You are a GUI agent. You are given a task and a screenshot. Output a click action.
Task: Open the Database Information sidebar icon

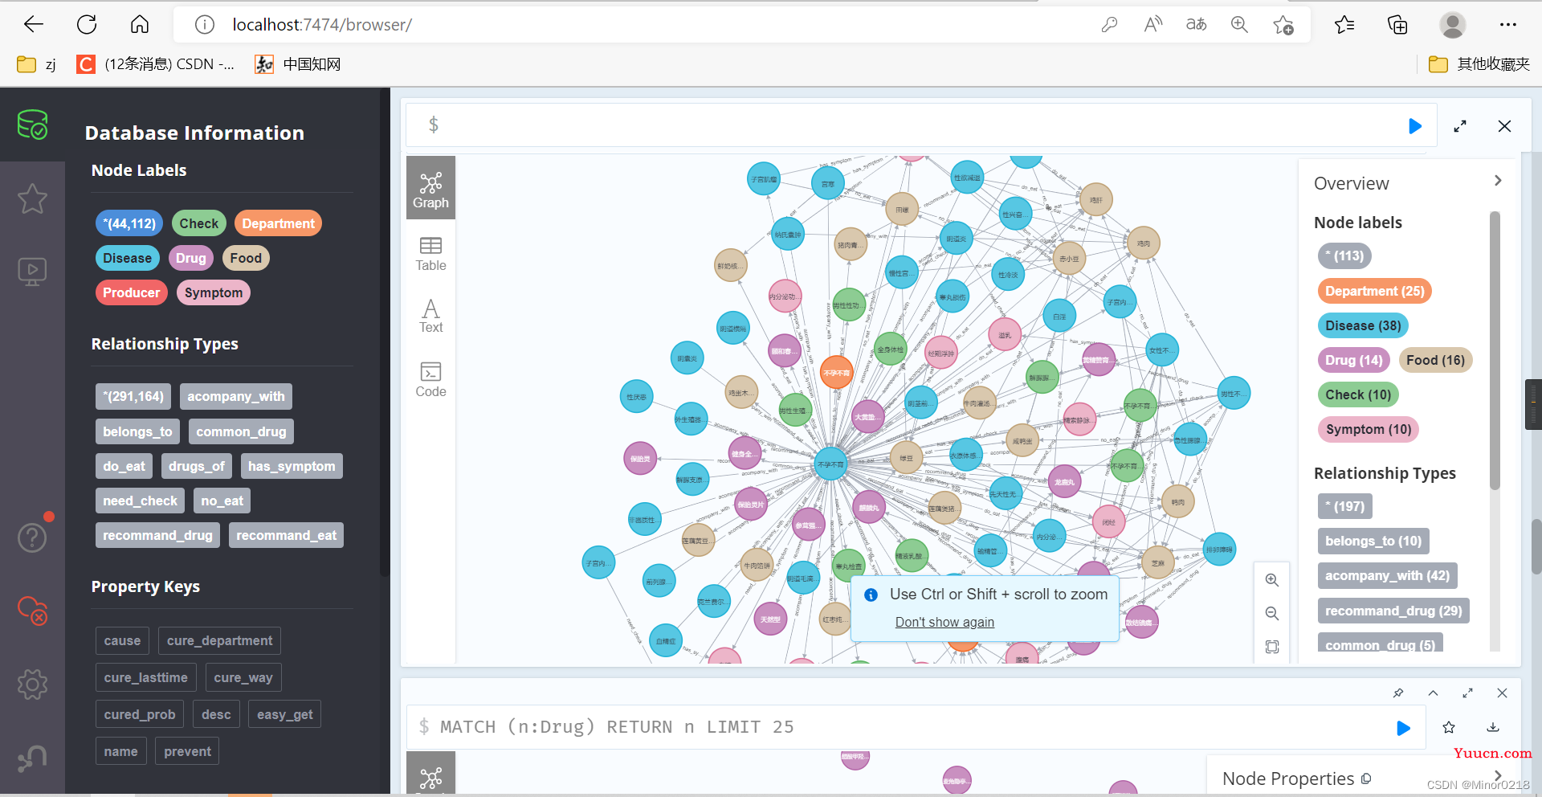(x=32, y=125)
